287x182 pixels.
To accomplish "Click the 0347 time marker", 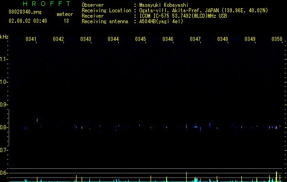I will [x=195, y=39].
